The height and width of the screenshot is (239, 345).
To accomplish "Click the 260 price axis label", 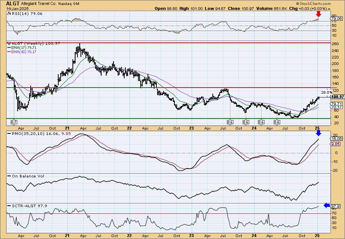I will (335, 44).
